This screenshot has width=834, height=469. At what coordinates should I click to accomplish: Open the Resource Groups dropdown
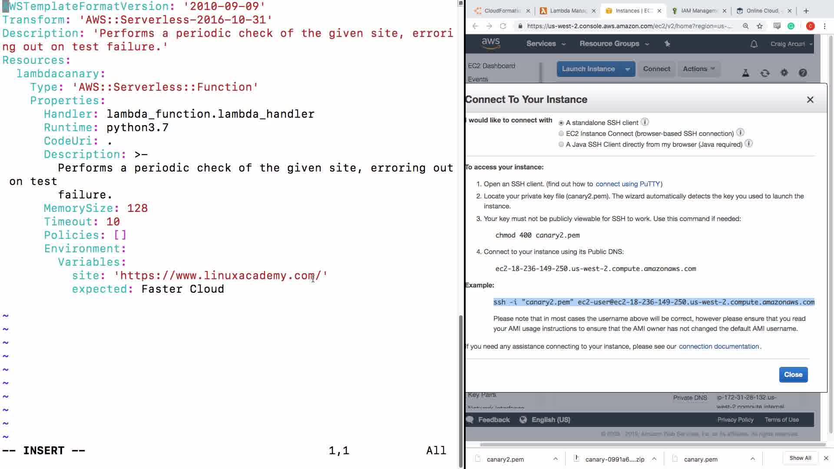click(614, 44)
